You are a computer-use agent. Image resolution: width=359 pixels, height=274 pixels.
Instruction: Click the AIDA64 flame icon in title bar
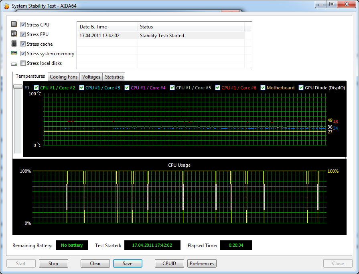tap(7, 6)
